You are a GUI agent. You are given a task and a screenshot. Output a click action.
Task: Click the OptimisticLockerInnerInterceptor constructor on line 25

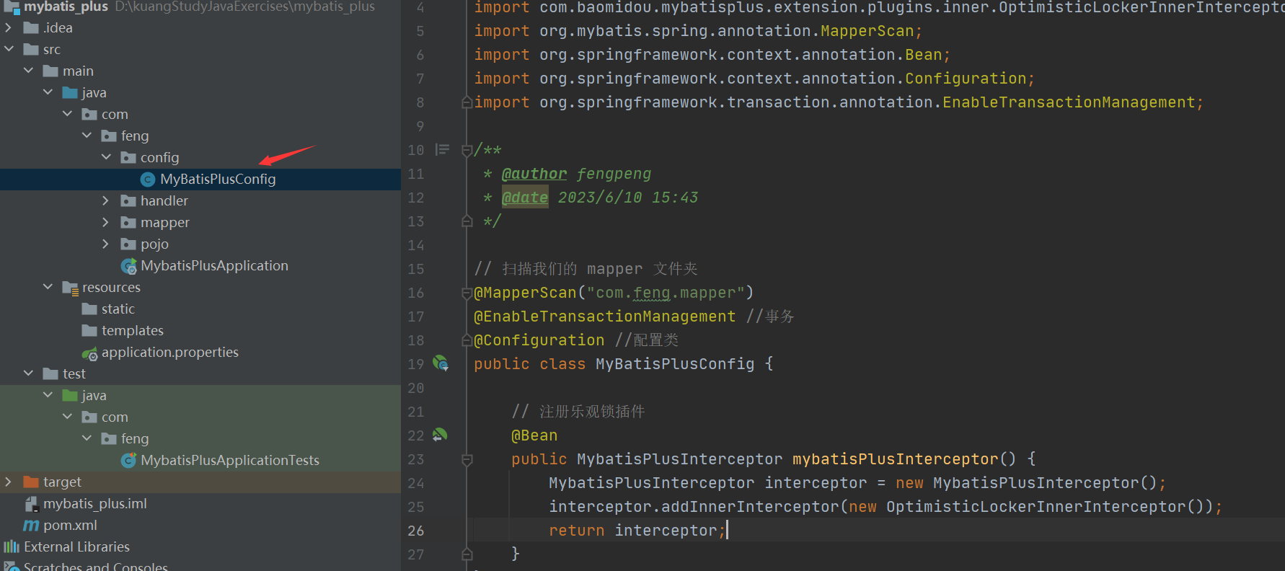[1035, 507]
